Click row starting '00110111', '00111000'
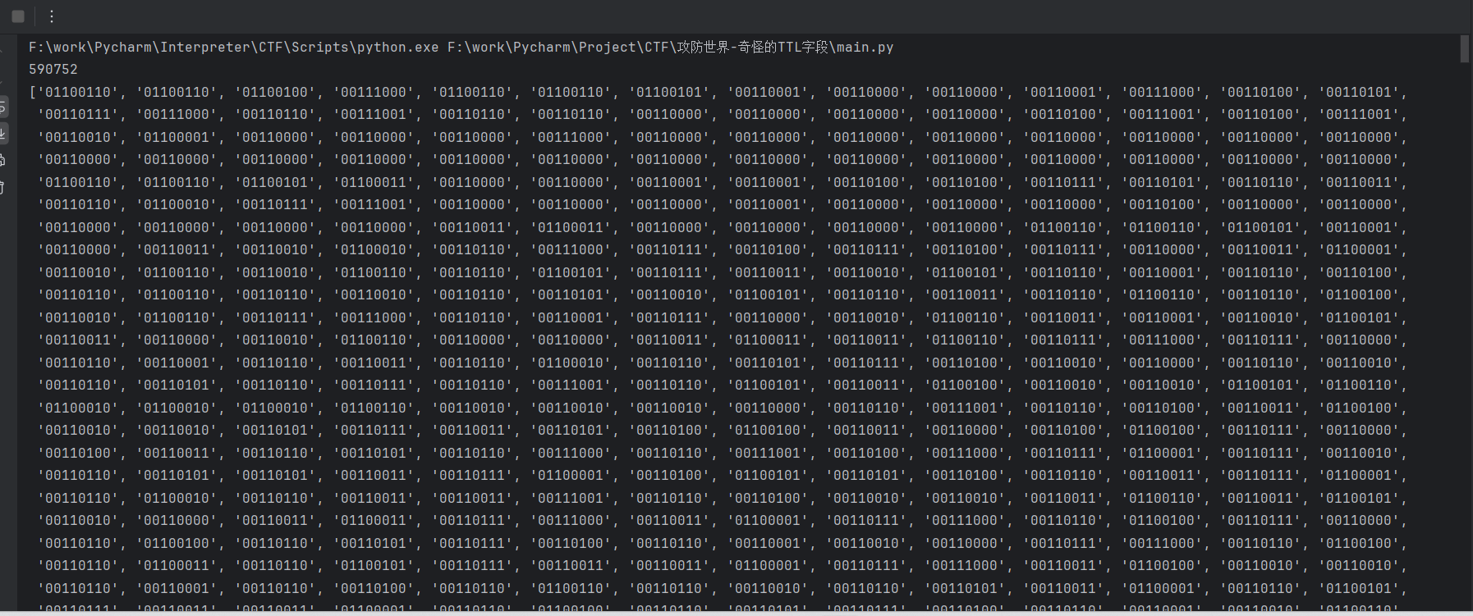This screenshot has width=1473, height=616. (723, 115)
